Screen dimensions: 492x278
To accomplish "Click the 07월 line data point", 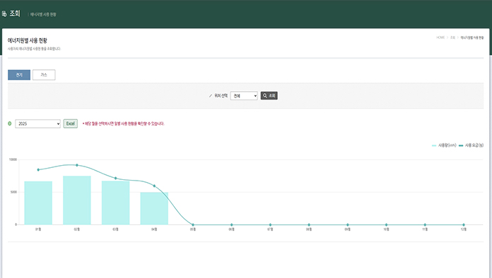I will pos(270,225).
